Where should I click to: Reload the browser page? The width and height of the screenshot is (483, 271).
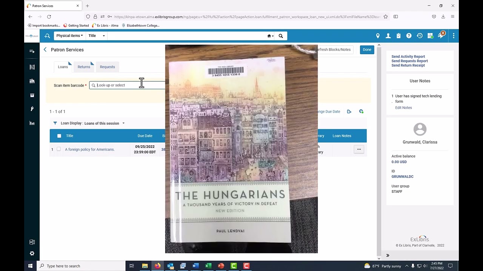(49, 17)
